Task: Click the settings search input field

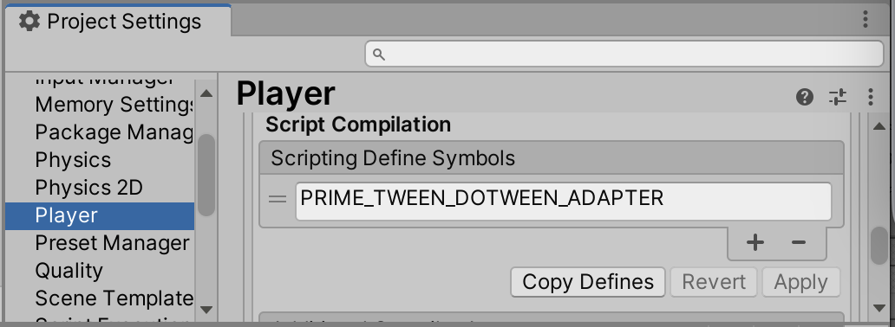Action: 624,54
